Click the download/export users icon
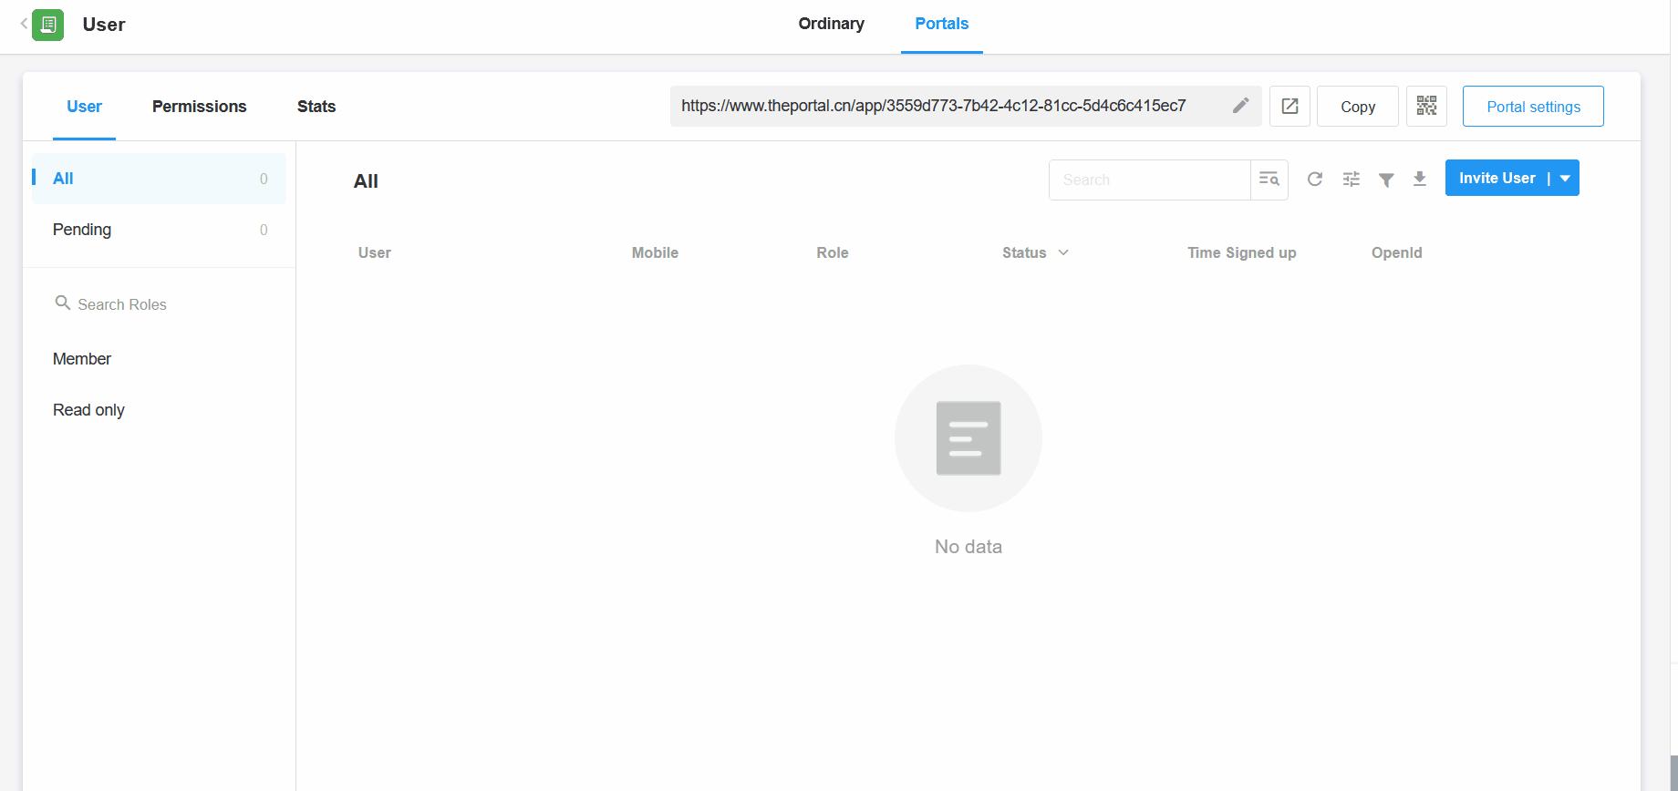 pyautogui.click(x=1419, y=180)
